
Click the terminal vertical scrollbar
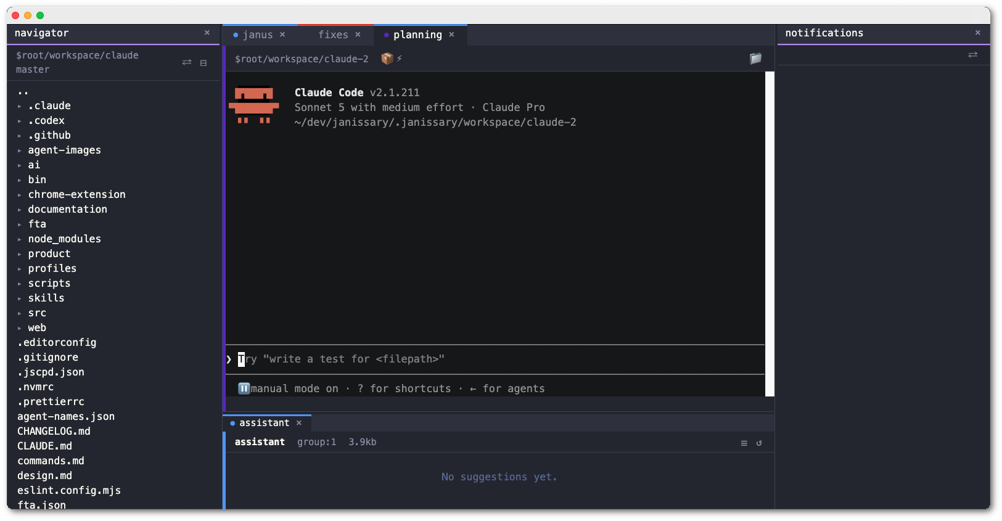[770, 234]
